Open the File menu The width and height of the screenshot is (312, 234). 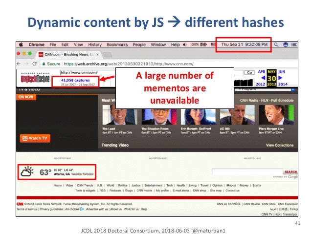53,44
